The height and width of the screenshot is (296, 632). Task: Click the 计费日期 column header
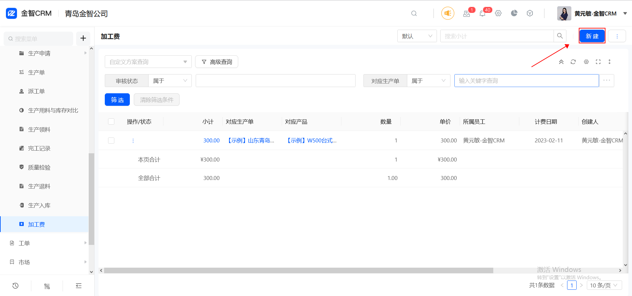[546, 122]
